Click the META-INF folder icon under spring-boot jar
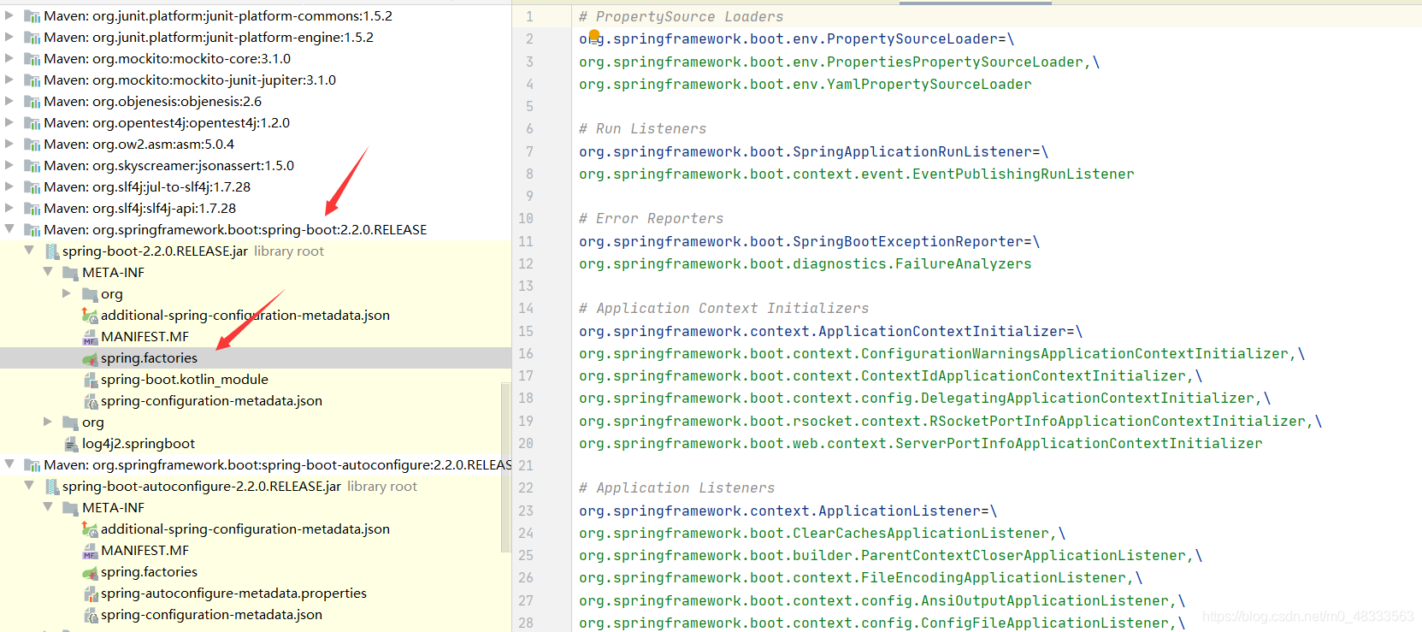Viewport: 1422px width, 632px height. tap(71, 273)
